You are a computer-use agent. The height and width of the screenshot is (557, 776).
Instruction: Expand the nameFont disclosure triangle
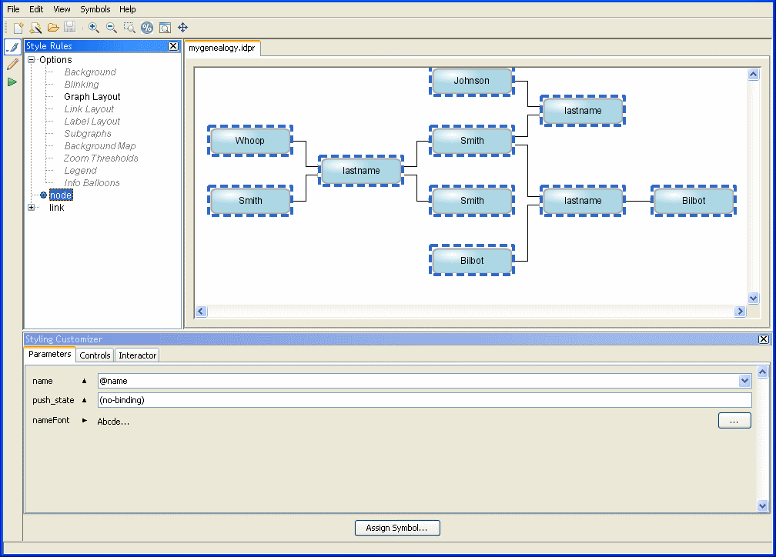coord(85,421)
